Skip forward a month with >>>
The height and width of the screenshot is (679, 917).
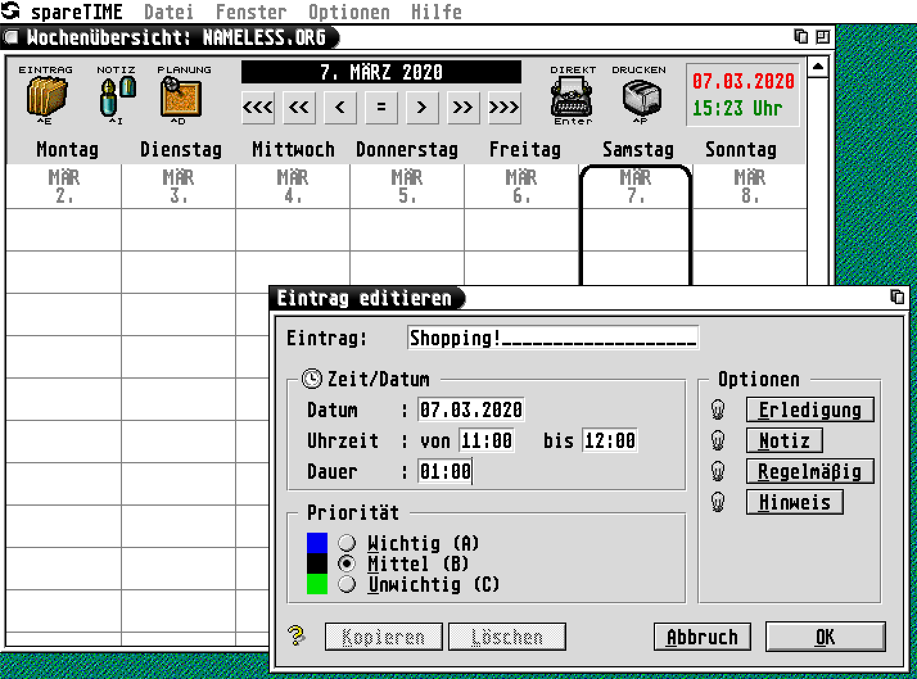click(504, 107)
